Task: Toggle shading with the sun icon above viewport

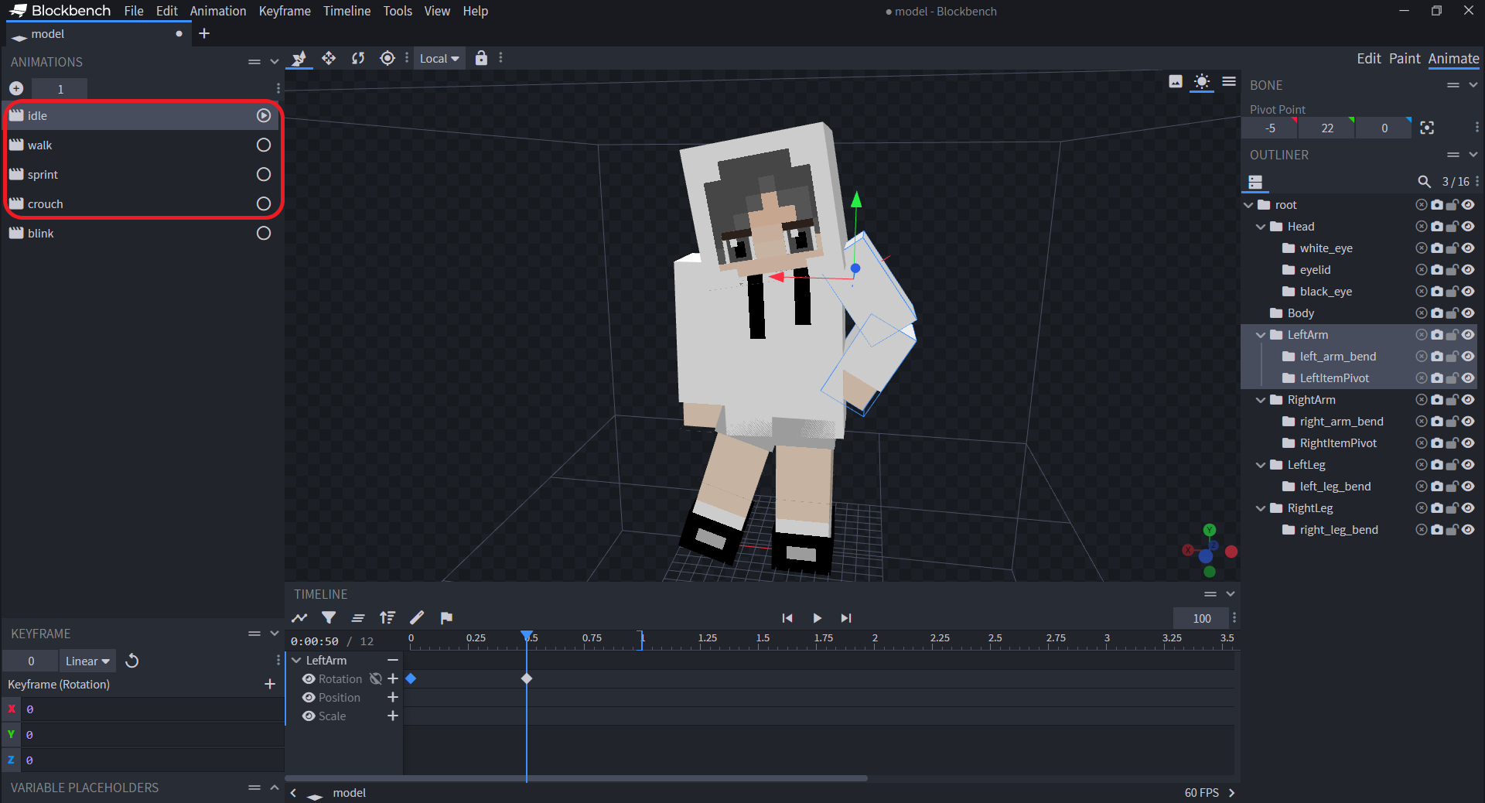Action: coord(1202,81)
